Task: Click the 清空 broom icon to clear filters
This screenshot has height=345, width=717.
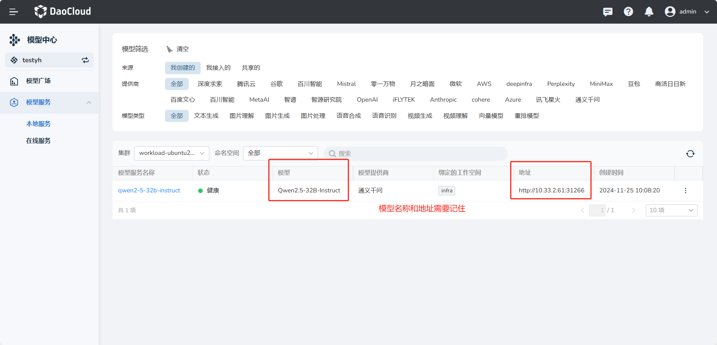Action: [169, 49]
